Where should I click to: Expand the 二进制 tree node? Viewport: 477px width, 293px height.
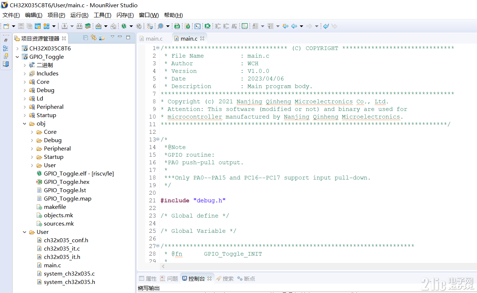25,65
